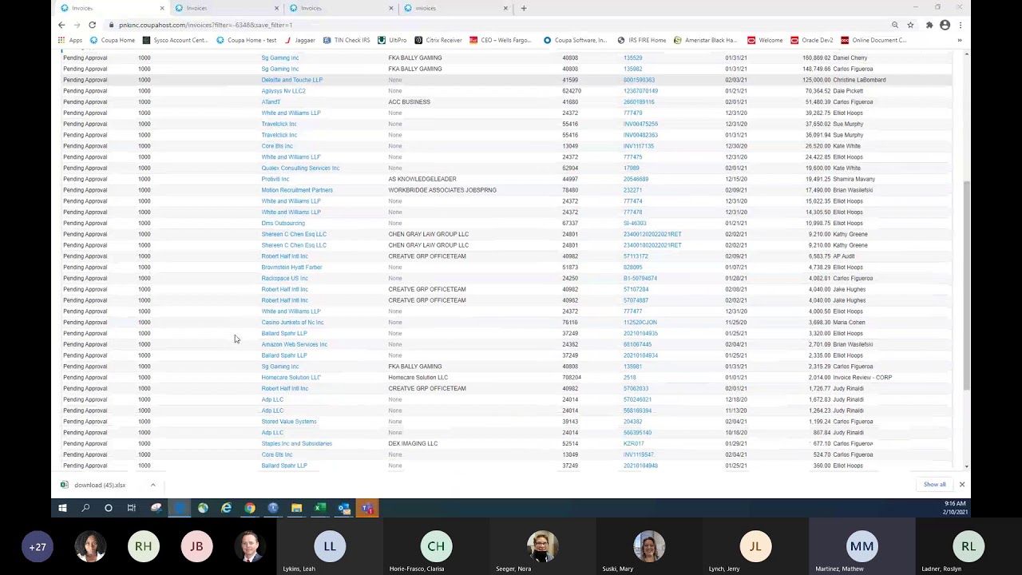Open the IRS FIRE Home bookmark

point(641,40)
